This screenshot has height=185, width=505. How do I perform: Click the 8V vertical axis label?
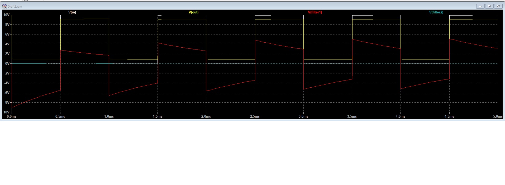7,25
